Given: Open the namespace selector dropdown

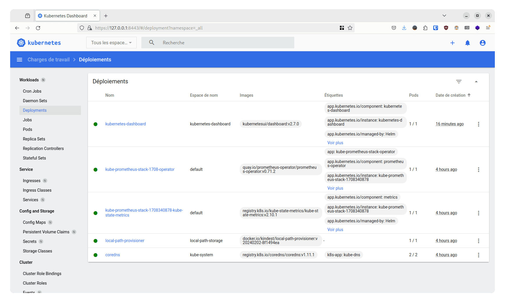Looking at the screenshot, I should tap(111, 43).
